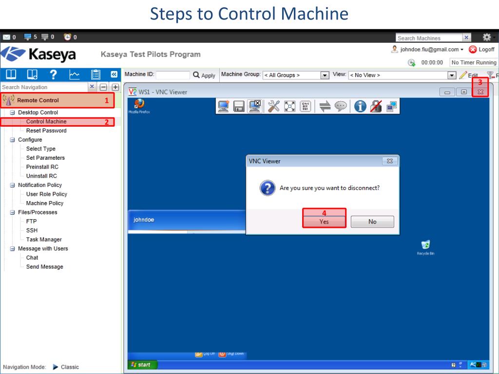Open VNC chat bubble icon

[x=341, y=106]
